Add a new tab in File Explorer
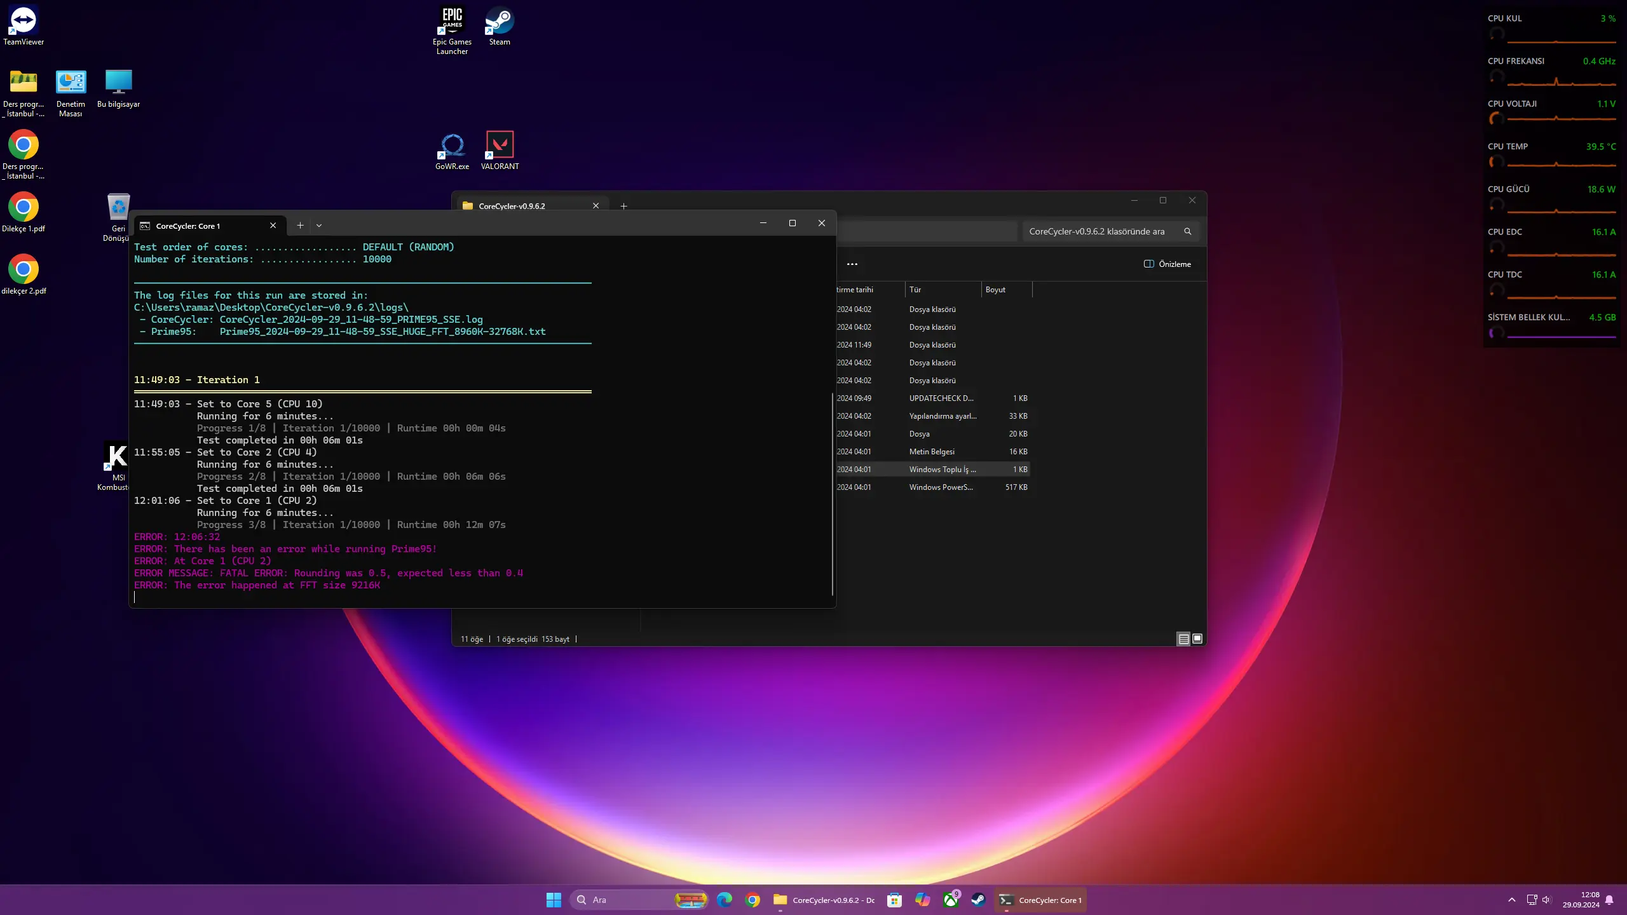The width and height of the screenshot is (1627, 915). tap(623, 206)
